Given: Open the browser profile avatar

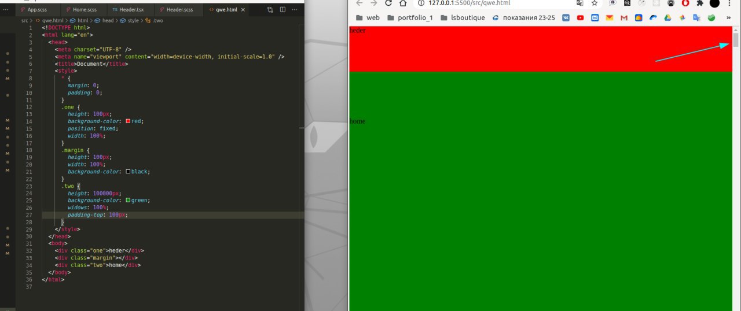Looking at the screenshot, I should 714,3.
